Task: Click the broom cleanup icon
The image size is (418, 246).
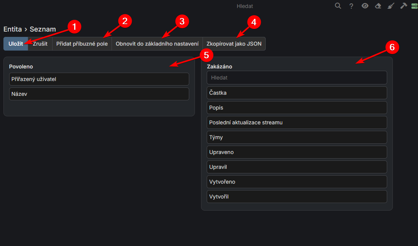Action: click(x=391, y=6)
